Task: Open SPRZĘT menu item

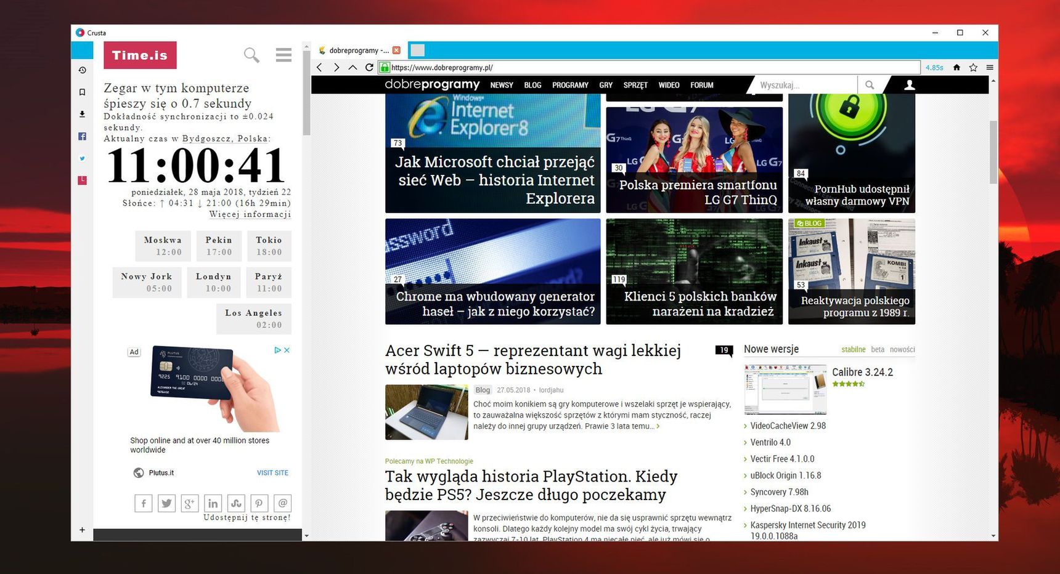Action: coord(635,85)
